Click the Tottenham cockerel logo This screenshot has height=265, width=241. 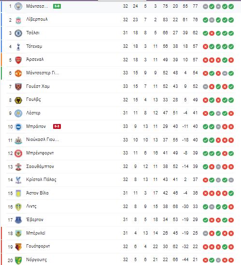point(18,47)
